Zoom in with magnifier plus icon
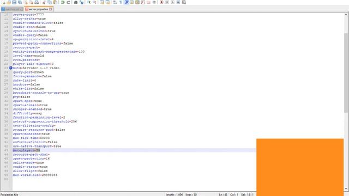 [x=89, y=2]
